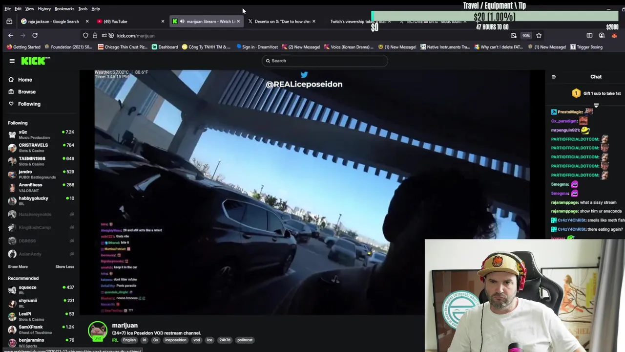Screen dimensions: 625x352
Task: Open habbygolucky channel in Following list
Action: click(41, 200)
